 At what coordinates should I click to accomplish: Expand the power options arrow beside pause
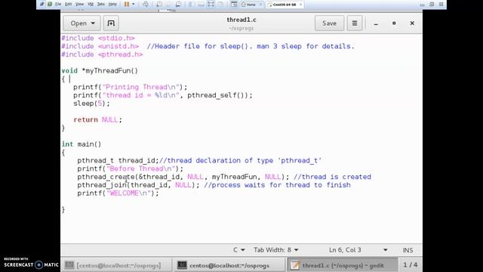pyautogui.click(x=134, y=5)
